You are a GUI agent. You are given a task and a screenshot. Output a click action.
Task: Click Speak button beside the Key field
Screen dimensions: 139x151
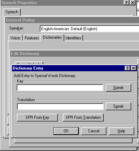click(118, 88)
